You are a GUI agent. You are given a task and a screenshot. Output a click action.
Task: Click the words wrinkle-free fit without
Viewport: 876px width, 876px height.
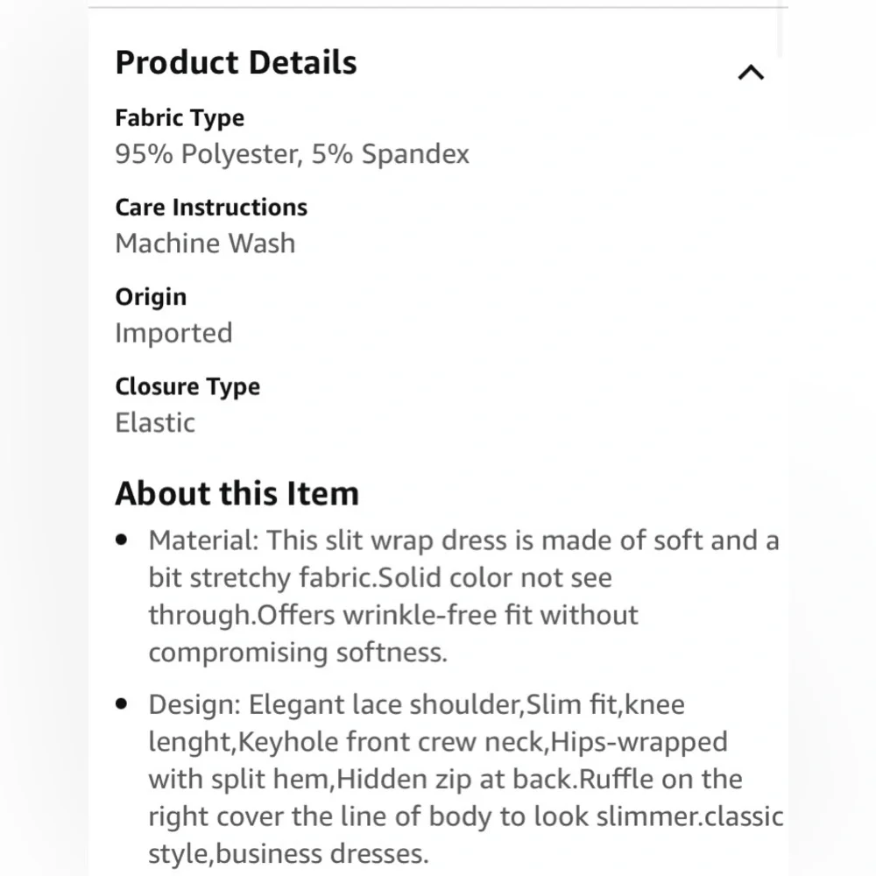point(490,615)
